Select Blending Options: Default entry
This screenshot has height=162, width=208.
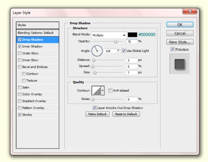coord(38,33)
